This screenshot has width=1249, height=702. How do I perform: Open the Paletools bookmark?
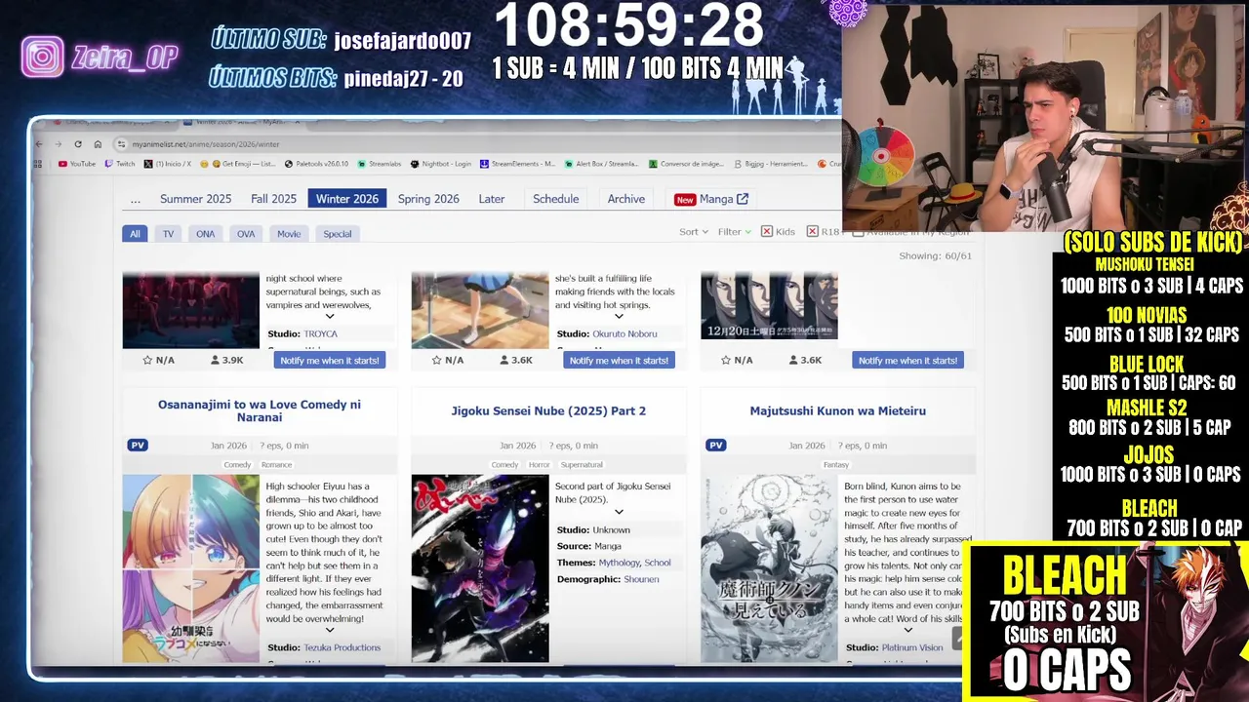click(x=316, y=164)
